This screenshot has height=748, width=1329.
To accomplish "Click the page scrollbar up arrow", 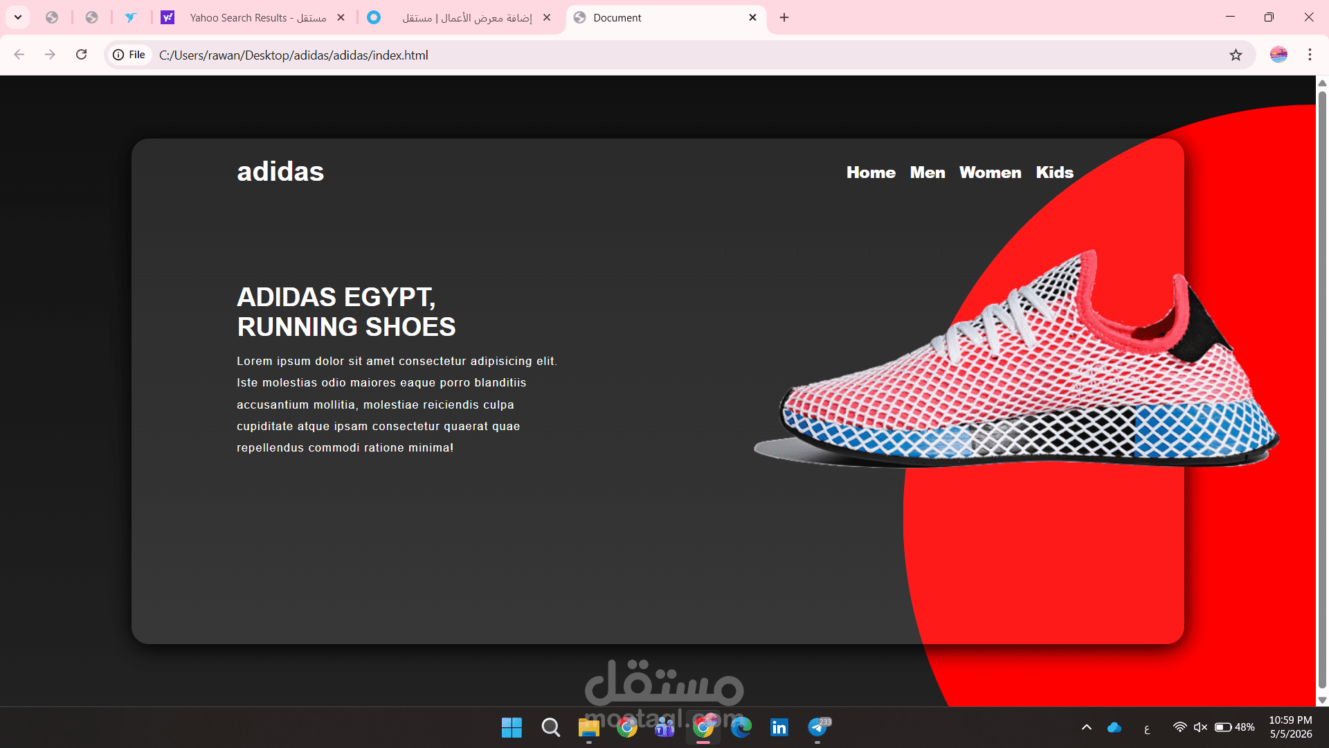I will [x=1322, y=83].
